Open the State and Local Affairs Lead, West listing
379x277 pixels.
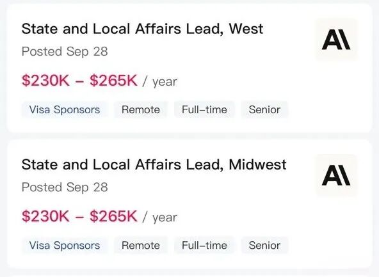(x=142, y=29)
